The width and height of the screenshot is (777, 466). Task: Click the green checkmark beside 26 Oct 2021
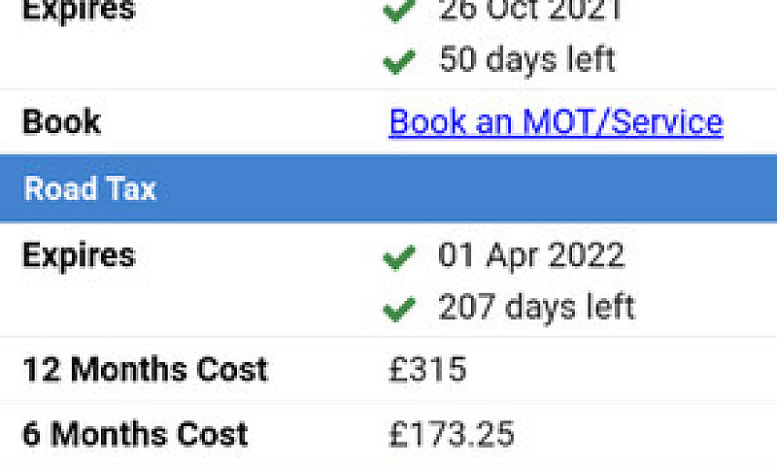click(x=399, y=11)
